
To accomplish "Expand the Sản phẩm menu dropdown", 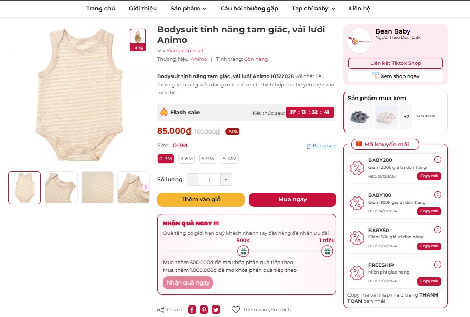I will coord(189,8).
